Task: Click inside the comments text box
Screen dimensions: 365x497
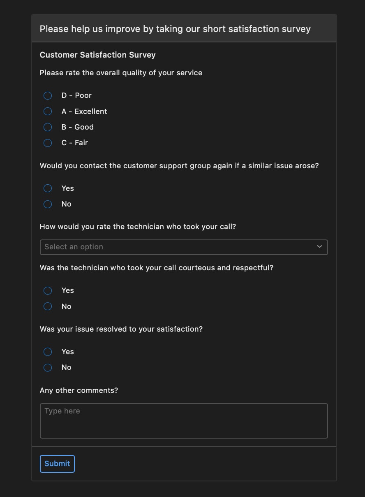Action: click(184, 420)
